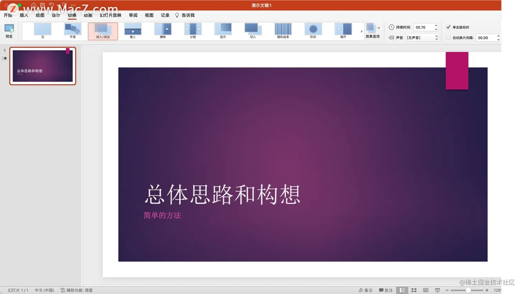Viewport: 523px width, 294px height.
Task: Click the transition star icon beside slide 1
Action: pyautogui.click(x=4, y=58)
